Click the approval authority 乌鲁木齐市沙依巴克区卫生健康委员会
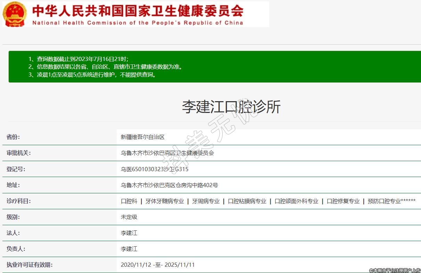This screenshot has height=273, width=421. coord(167,153)
